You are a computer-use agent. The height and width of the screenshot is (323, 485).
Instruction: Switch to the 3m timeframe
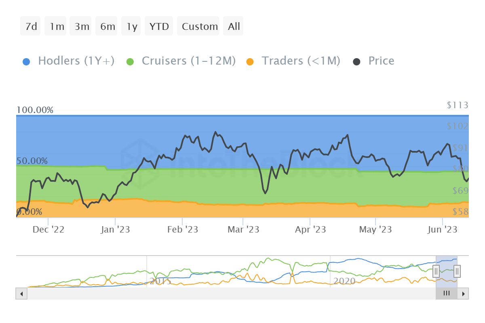80,26
